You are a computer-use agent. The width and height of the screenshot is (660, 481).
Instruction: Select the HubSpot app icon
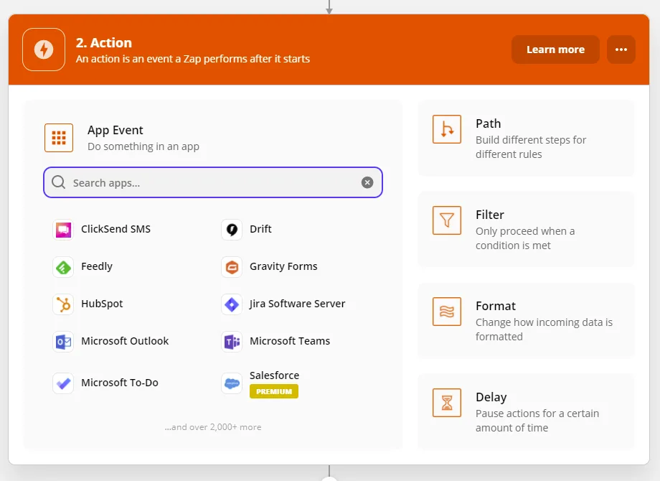(63, 304)
